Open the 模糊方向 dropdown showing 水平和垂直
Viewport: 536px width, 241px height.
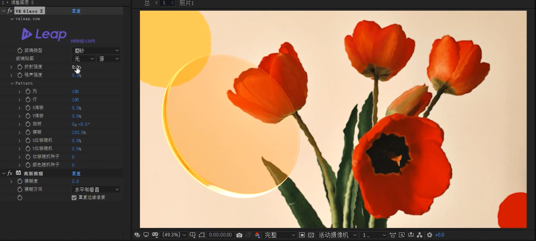tap(96, 190)
